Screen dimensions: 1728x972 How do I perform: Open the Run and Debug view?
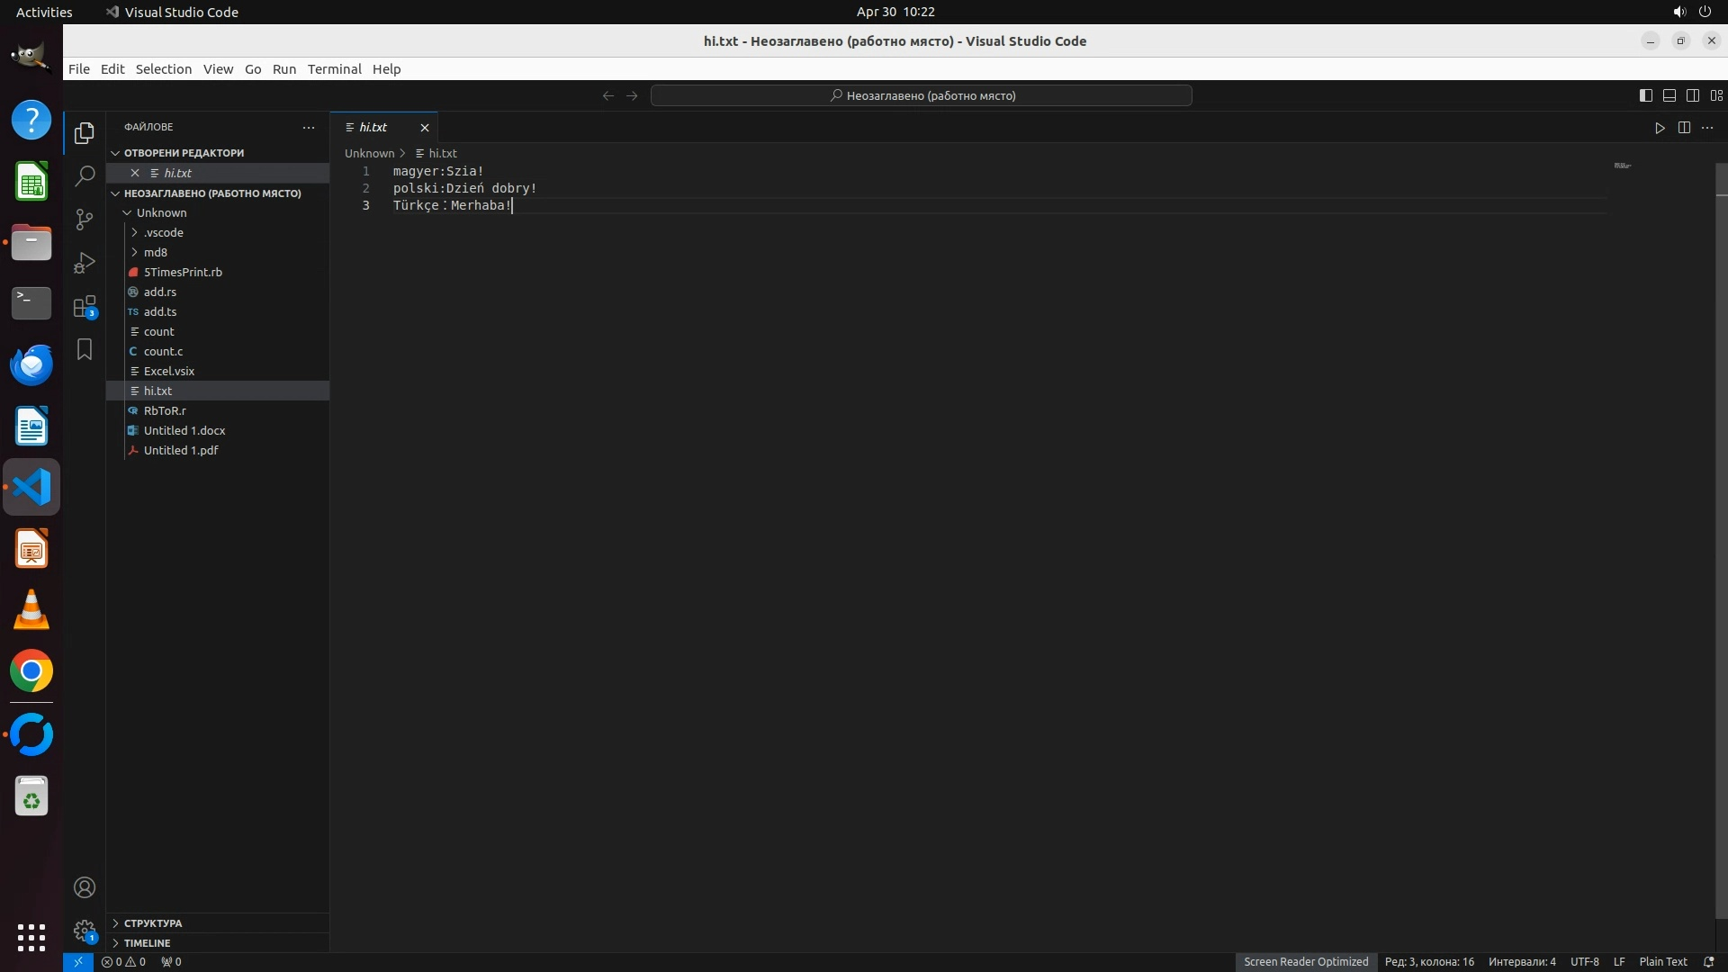[x=85, y=262]
